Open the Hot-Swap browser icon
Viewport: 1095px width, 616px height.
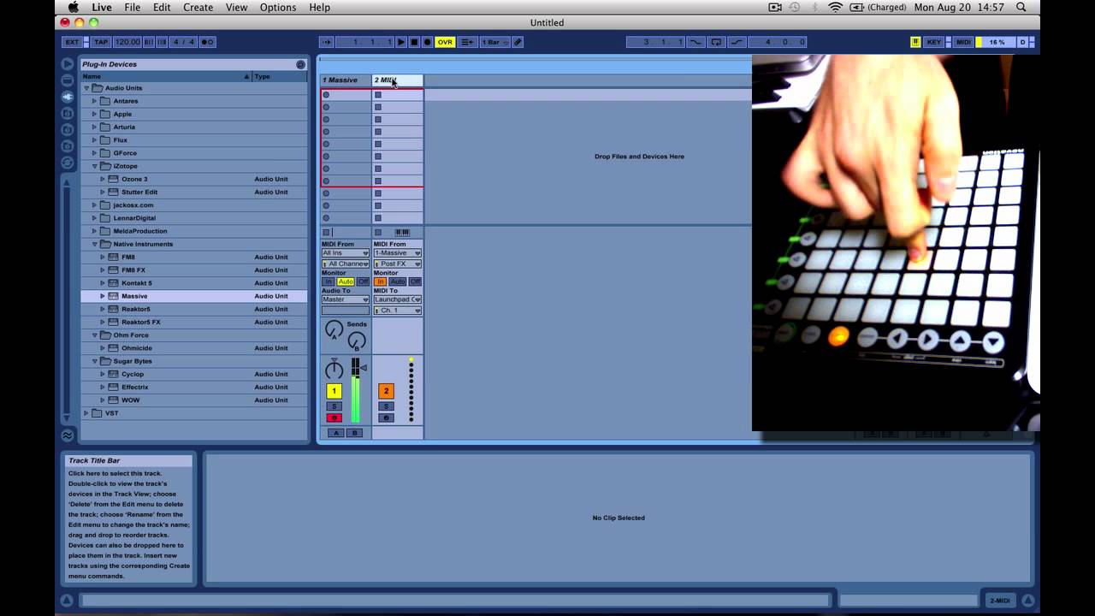68,163
